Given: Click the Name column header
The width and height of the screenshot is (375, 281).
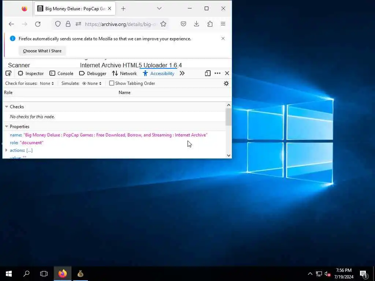Looking at the screenshot, I should click(x=125, y=93).
